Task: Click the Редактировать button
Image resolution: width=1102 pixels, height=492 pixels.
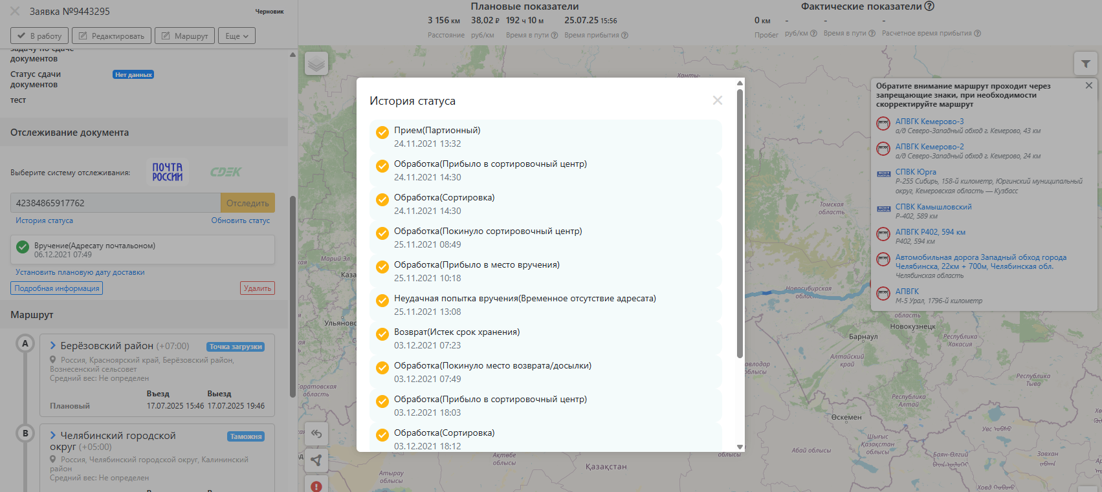Action: tap(111, 36)
